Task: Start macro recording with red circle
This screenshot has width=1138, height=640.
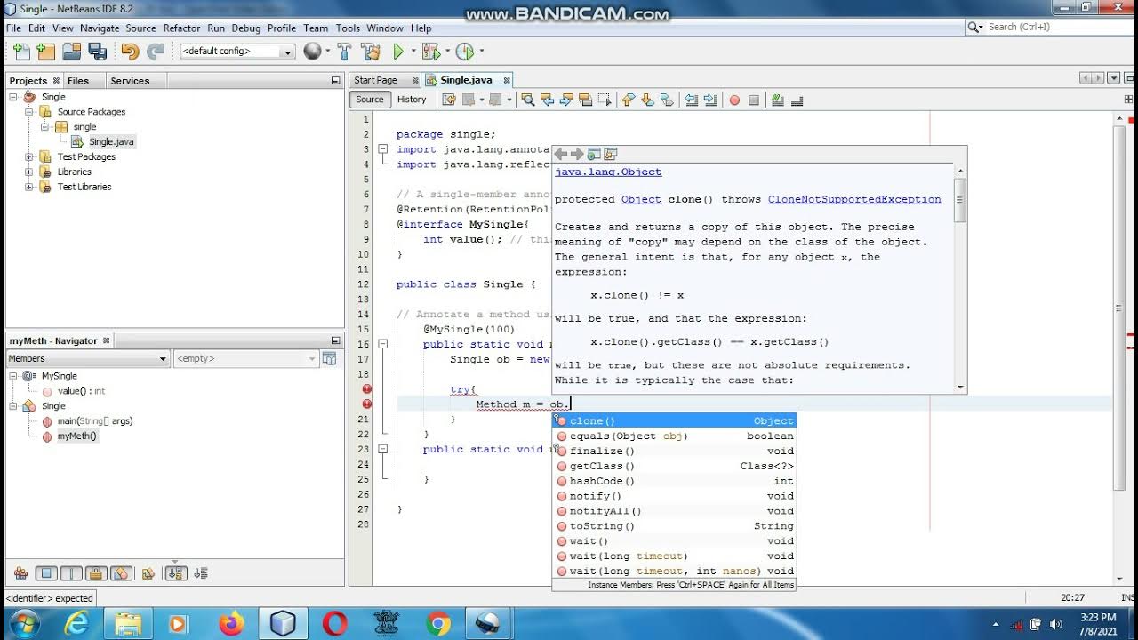Action: [x=734, y=100]
